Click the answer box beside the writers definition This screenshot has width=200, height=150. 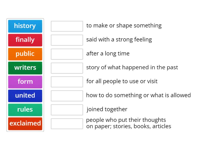(67, 123)
